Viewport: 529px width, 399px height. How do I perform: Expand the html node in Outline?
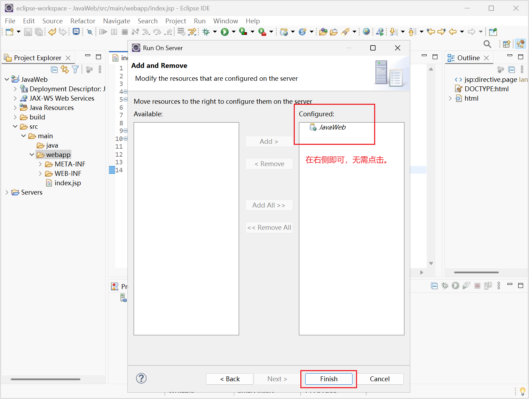click(x=450, y=98)
